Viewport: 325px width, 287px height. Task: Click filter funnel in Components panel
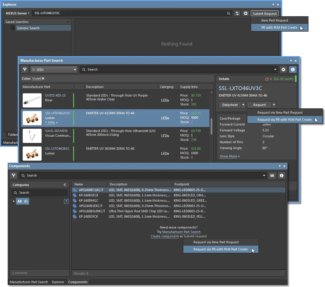pyautogui.click(x=14, y=176)
